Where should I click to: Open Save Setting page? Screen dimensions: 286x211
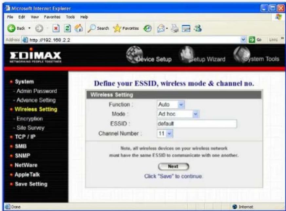coord(31,184)
